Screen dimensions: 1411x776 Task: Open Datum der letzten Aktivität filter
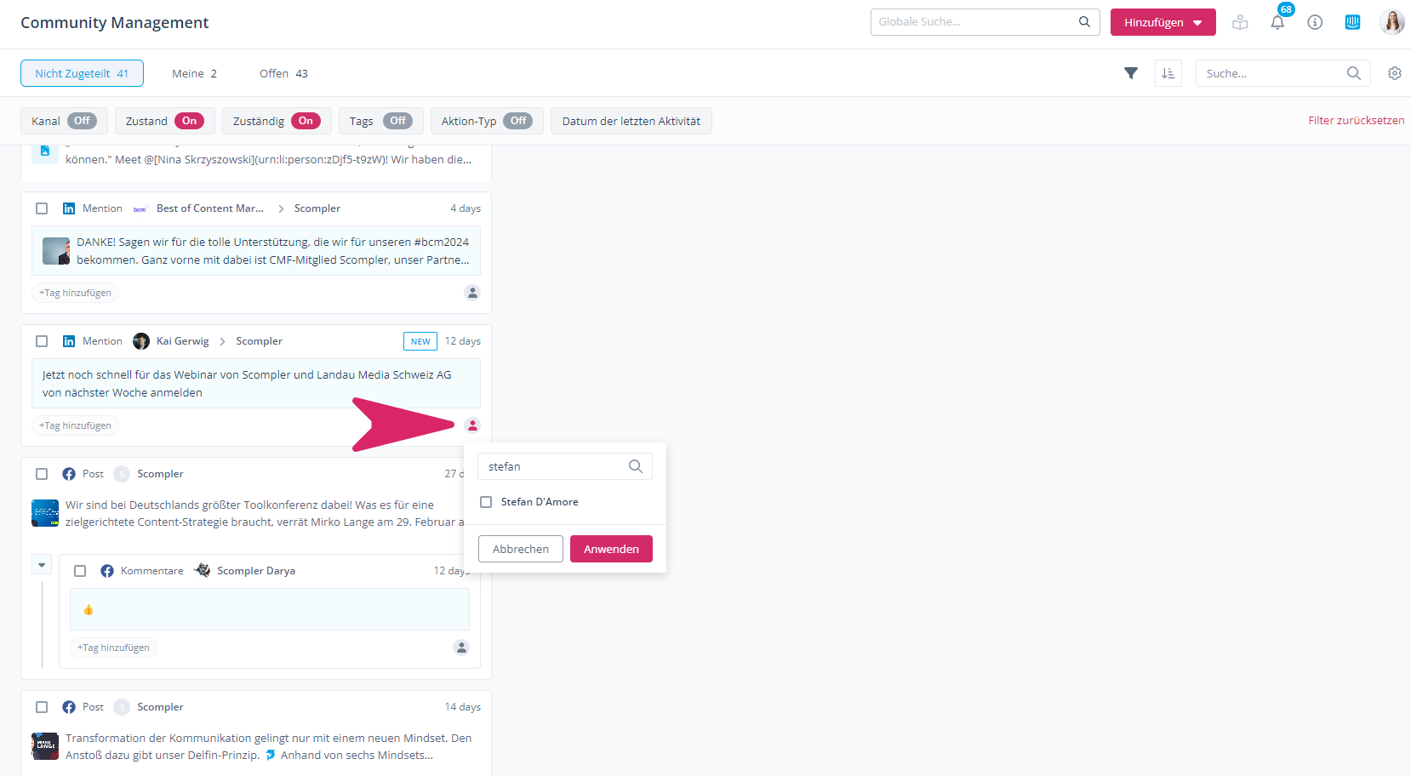631,121
